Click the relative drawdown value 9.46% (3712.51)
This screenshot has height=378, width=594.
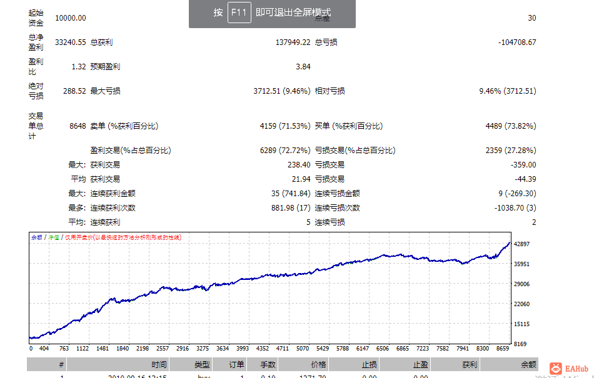(508, 91)
